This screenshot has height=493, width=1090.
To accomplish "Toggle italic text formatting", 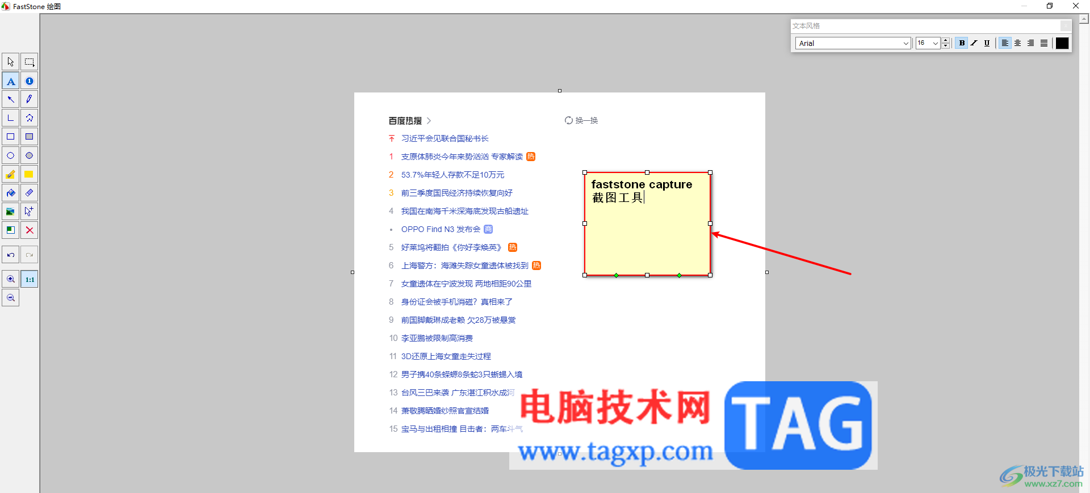I will point(974,43).
